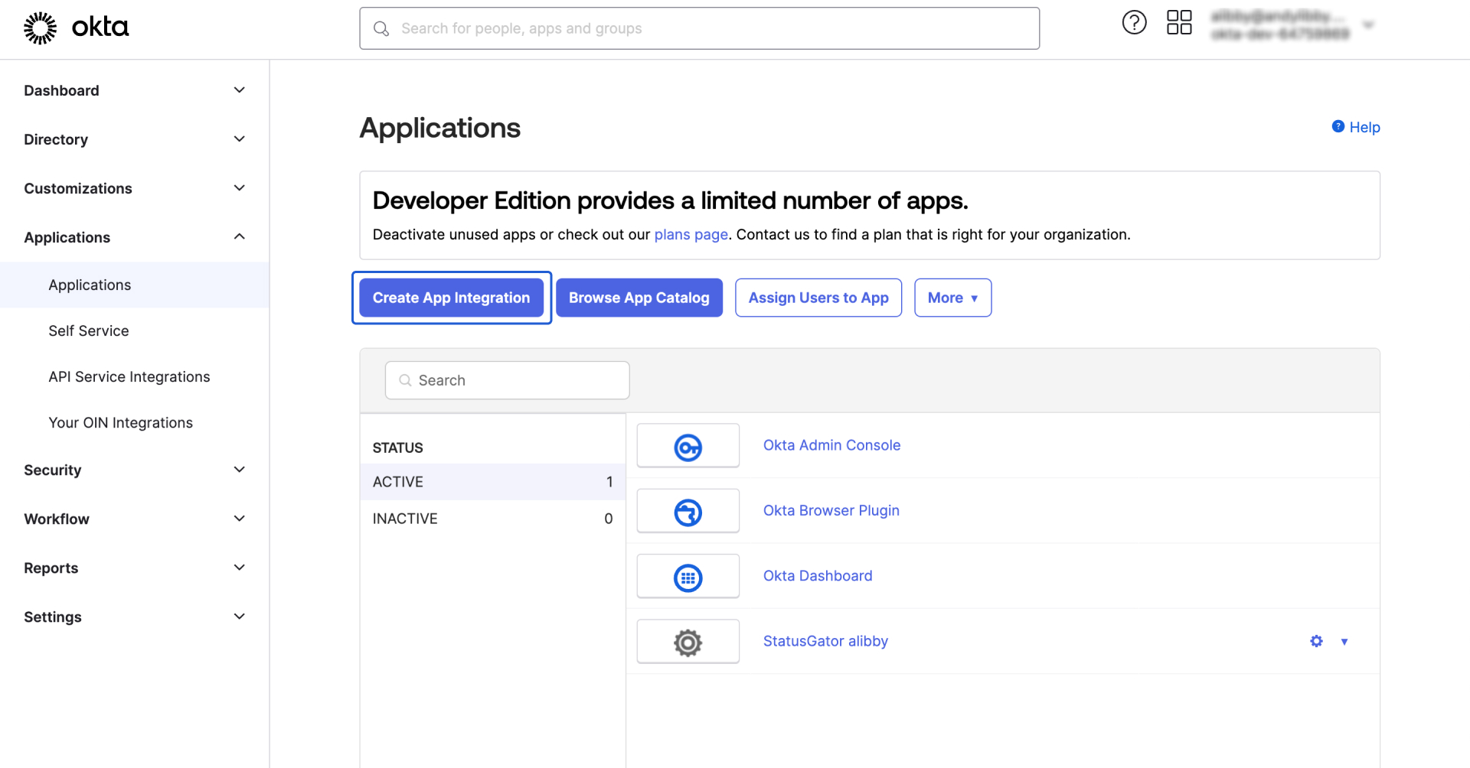Open the help question mark icon

1134,23
